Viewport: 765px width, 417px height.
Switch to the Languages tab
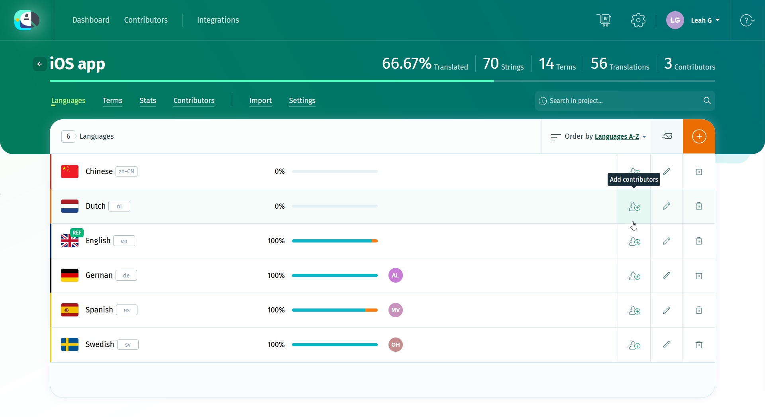click(x=68, y=101)
